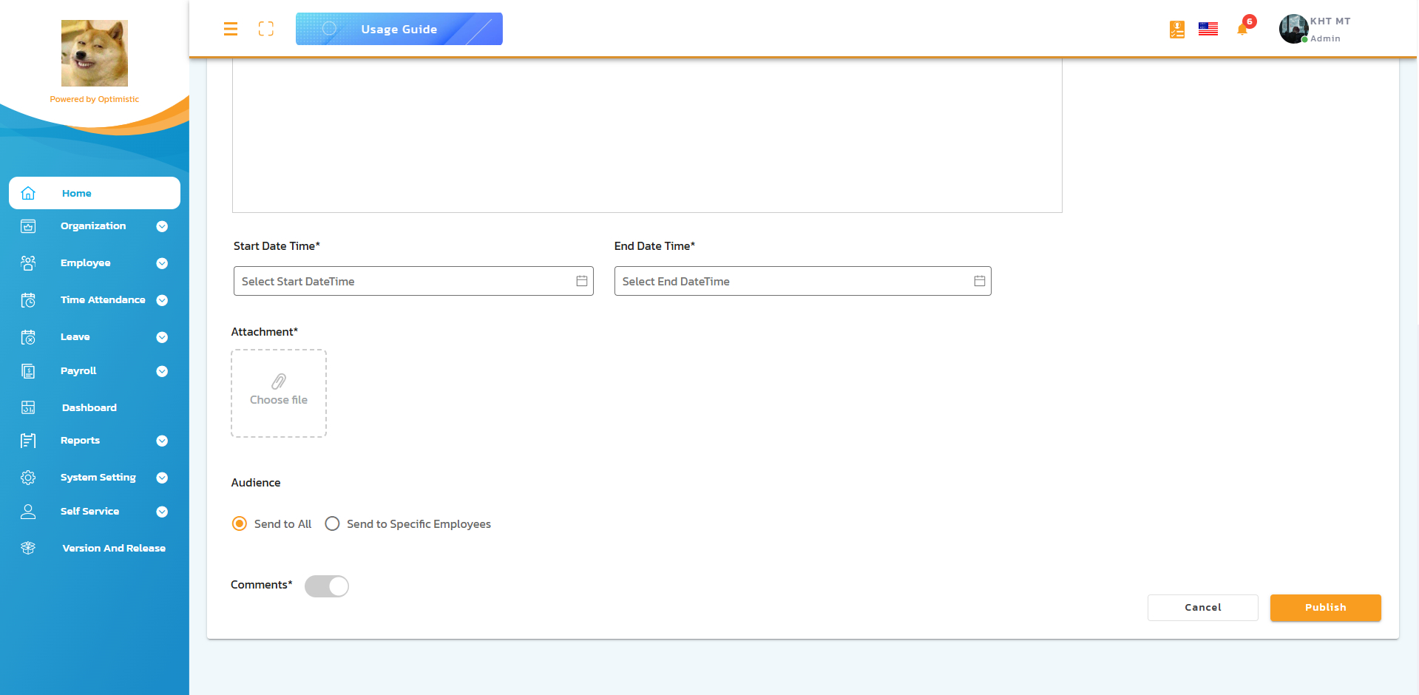Toggle fullscreen mode icon
The height and width of the screenshot is (695, 1419).
pos(266,29)
